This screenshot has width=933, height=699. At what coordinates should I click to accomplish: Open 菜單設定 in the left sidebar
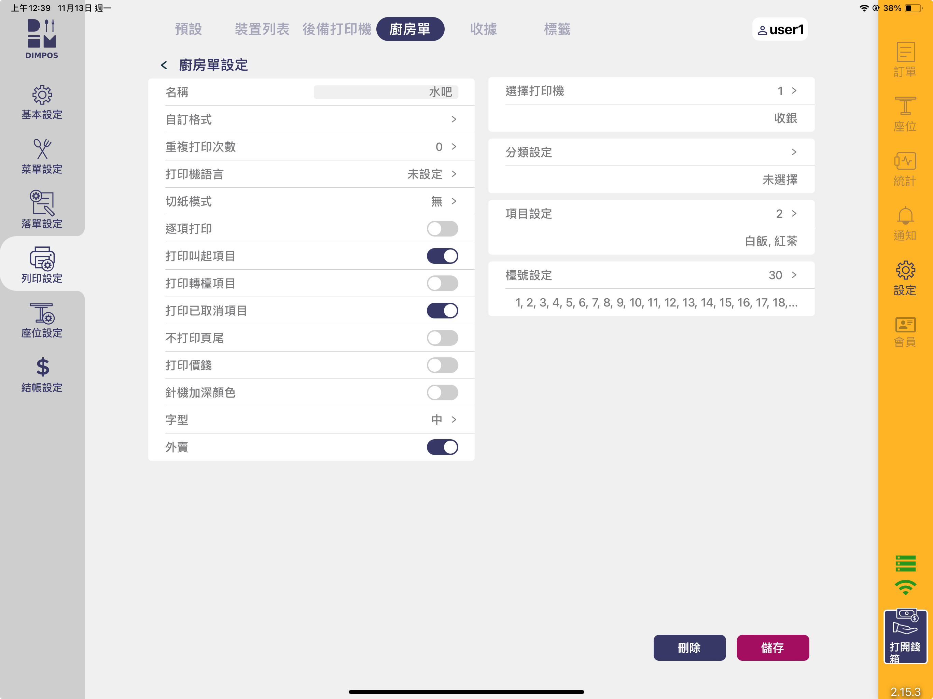pyautogui.click(x=42, y=157)
